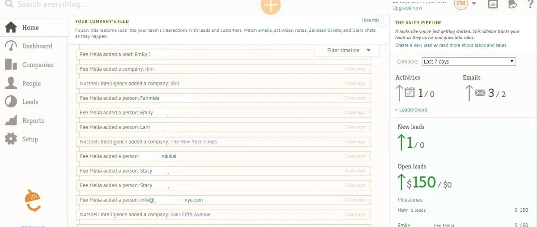
Task: Open the Companies menu item
Action: click(38, 64)
